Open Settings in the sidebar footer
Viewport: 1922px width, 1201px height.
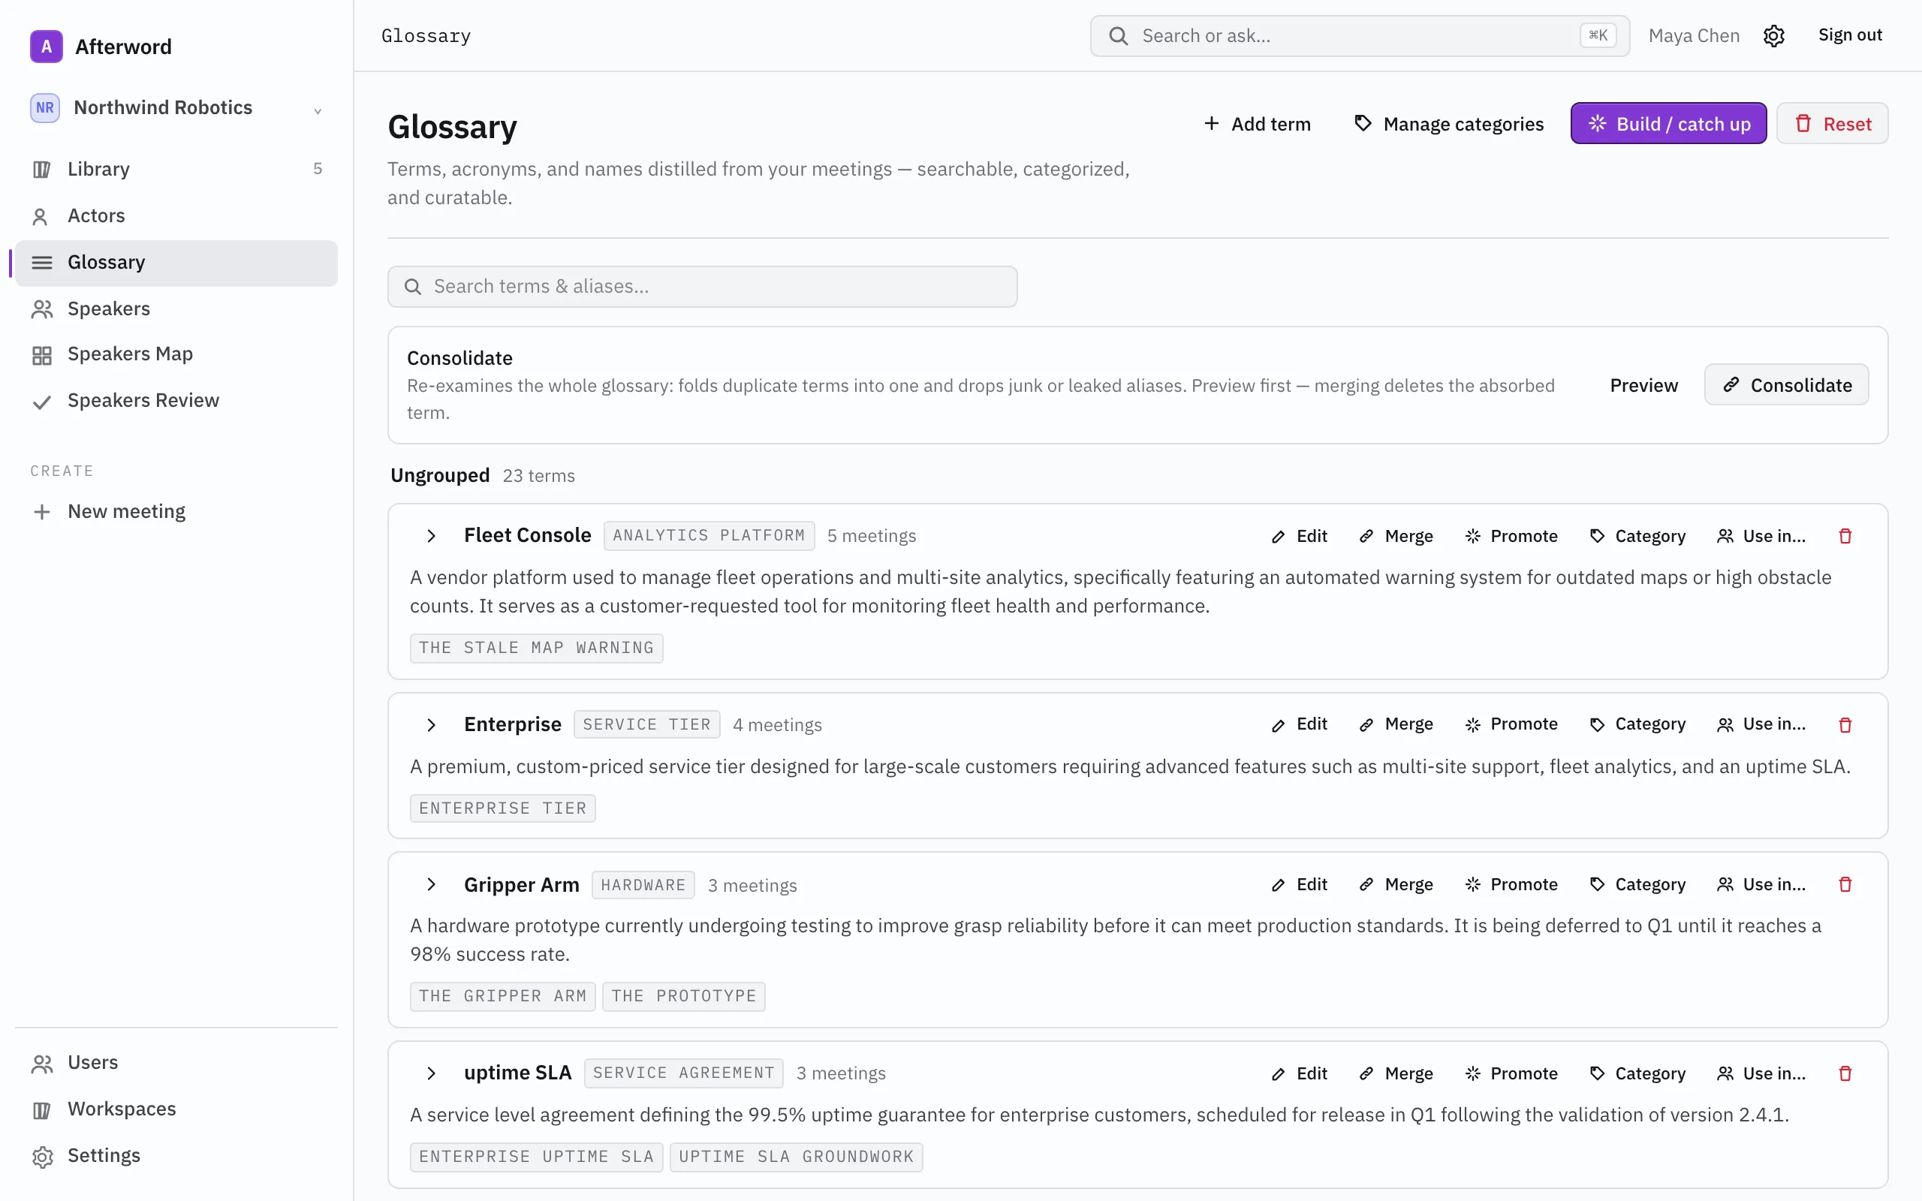click(x=176, y=1156)
